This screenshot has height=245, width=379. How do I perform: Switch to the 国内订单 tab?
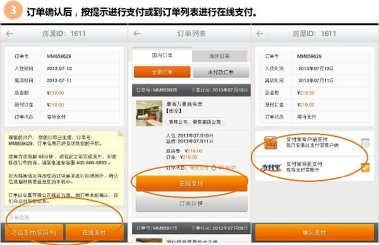162,56
